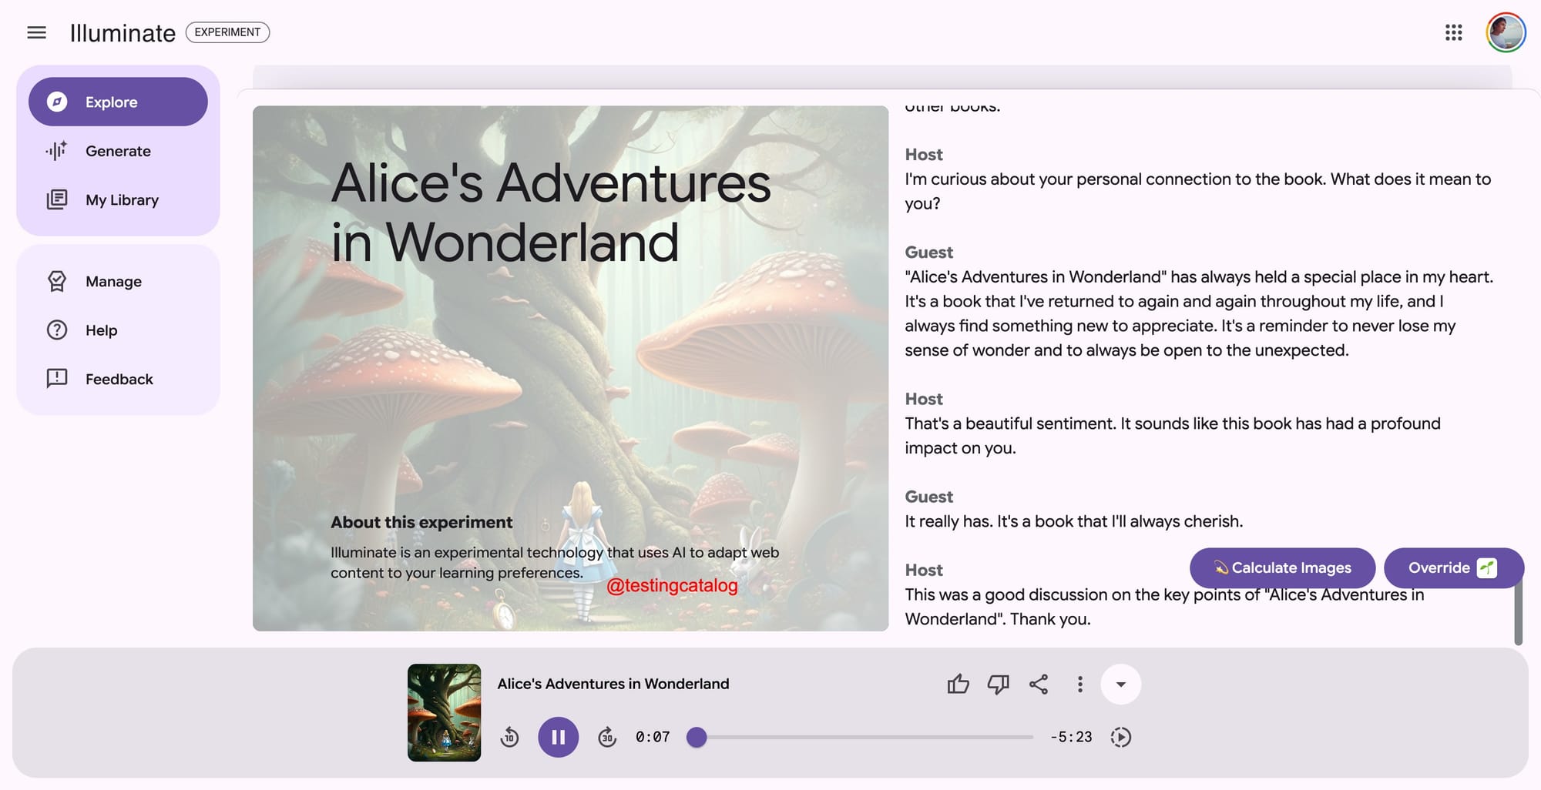Screen dimensions: 1541x790
Task: Click the 'That's a beautiful sentiment' transcript line
Action: coord(1172,436)
